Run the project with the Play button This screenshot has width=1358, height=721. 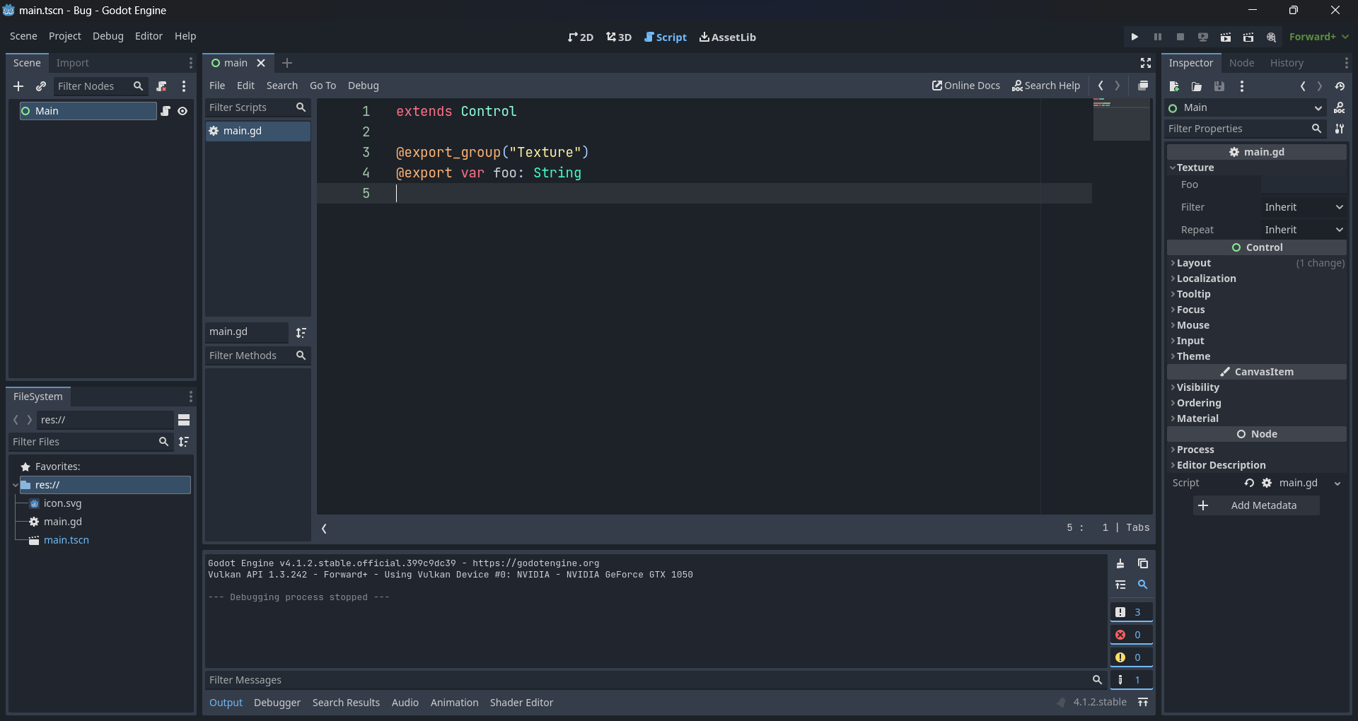pos(1134,37)
